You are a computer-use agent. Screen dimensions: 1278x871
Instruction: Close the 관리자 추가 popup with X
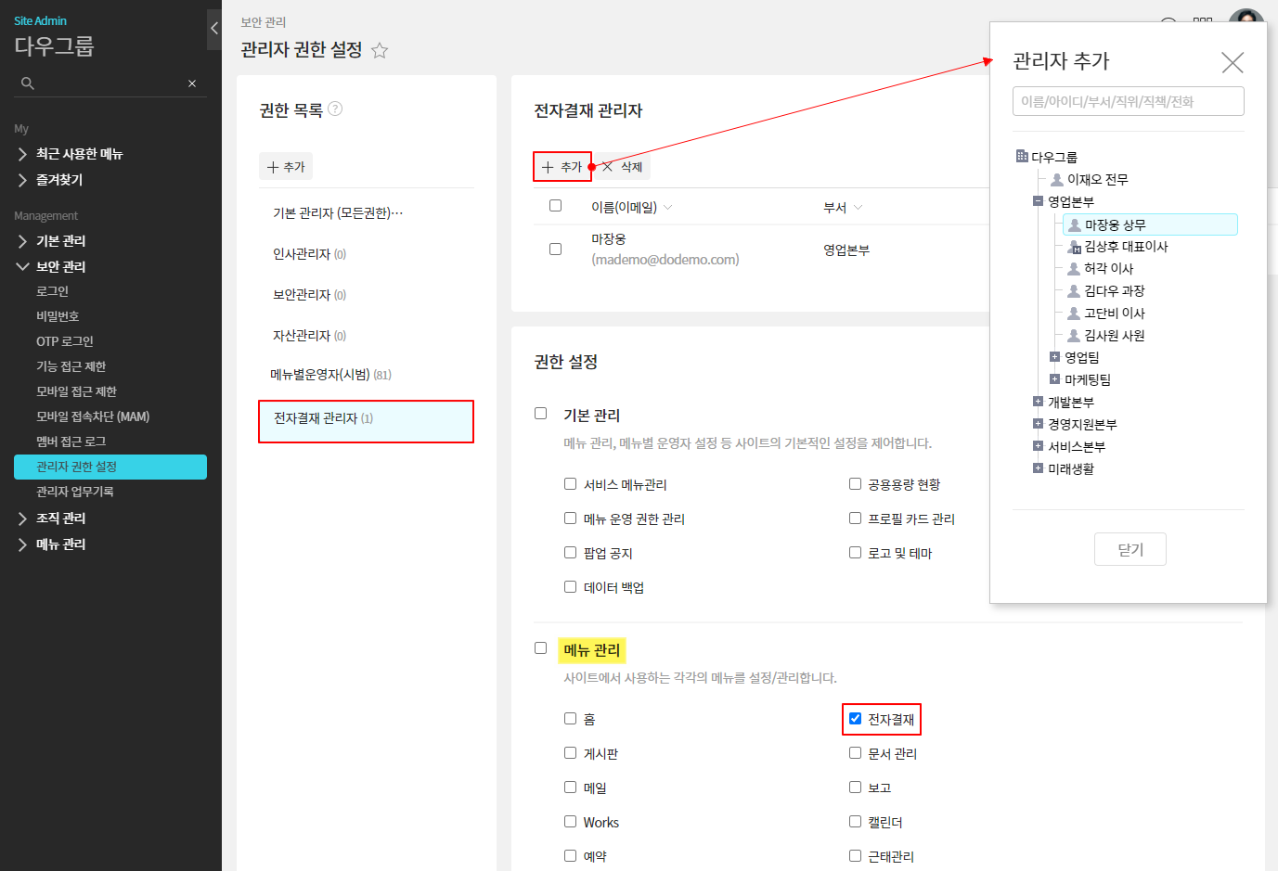click(1232, 63)
